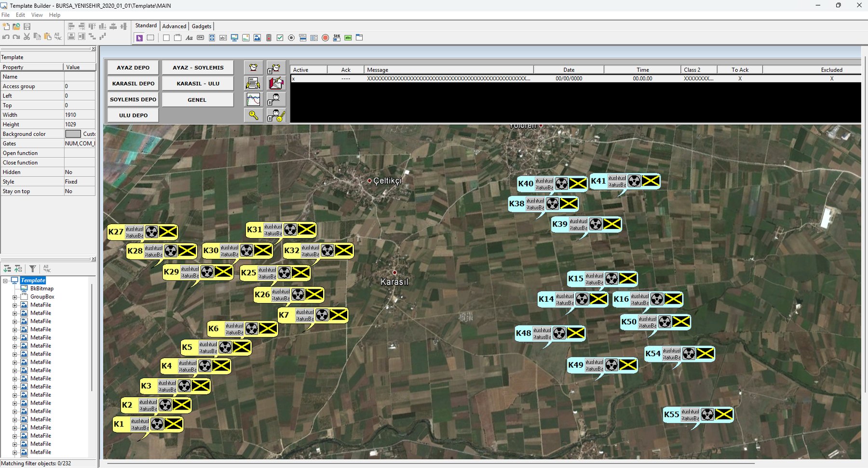This screenshot has width=868, height=468.
Task: Copy the selected objects
Action: [37, 37]
